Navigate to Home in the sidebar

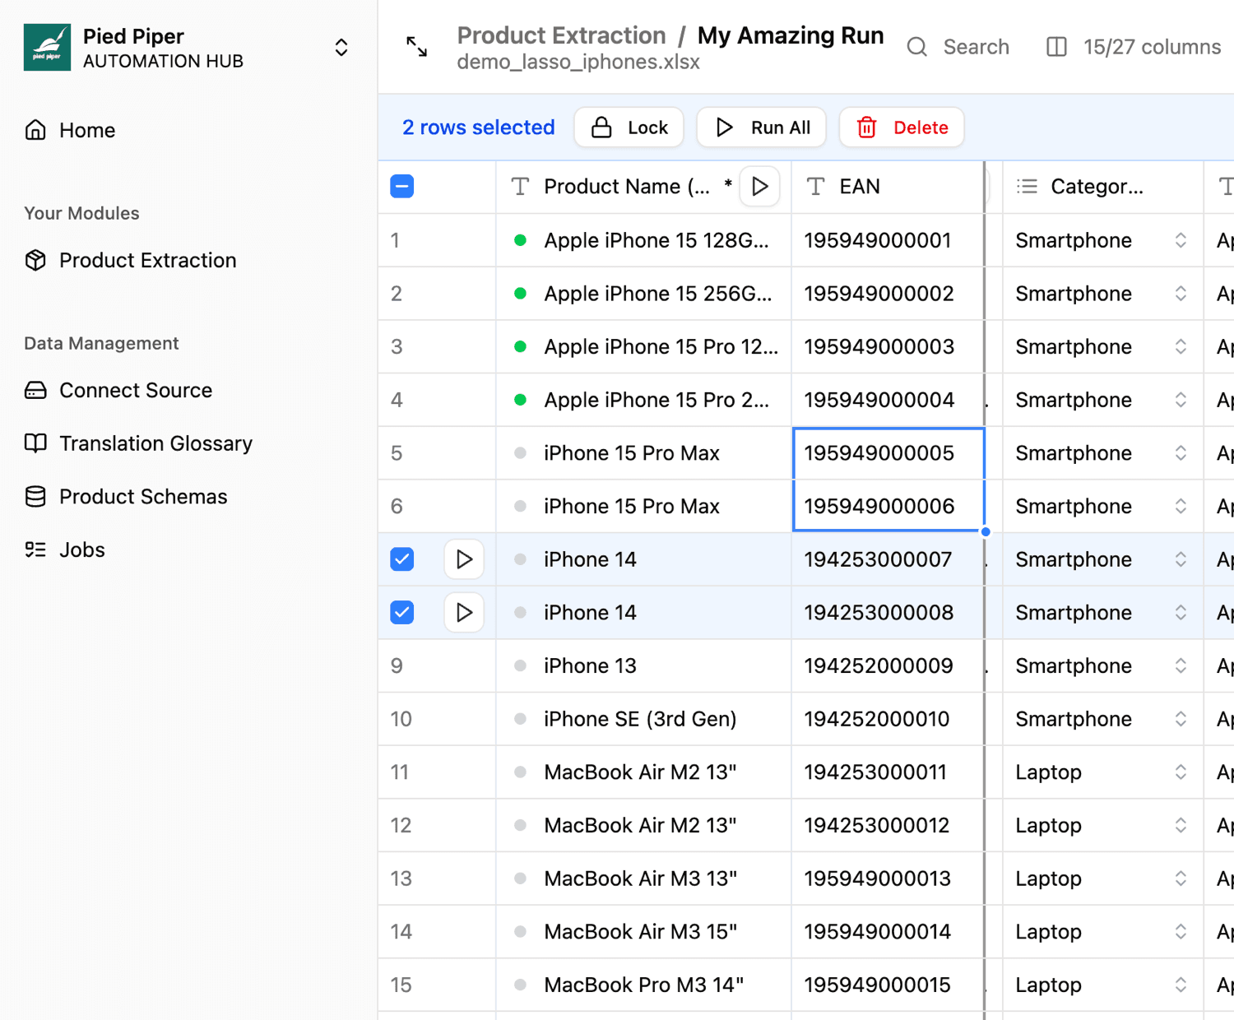point(86,130)
